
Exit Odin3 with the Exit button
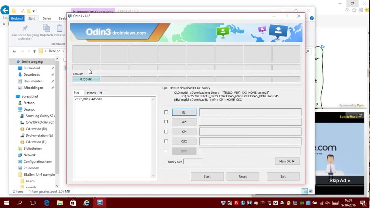coord(283,177)
